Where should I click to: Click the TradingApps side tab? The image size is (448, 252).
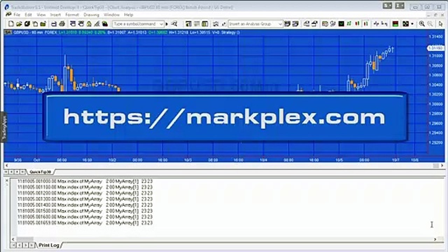(x=4, y=127)
